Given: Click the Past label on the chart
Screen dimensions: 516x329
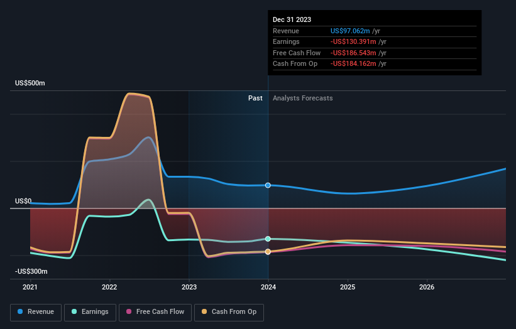Looking at the screenshot, I should 255,98.
